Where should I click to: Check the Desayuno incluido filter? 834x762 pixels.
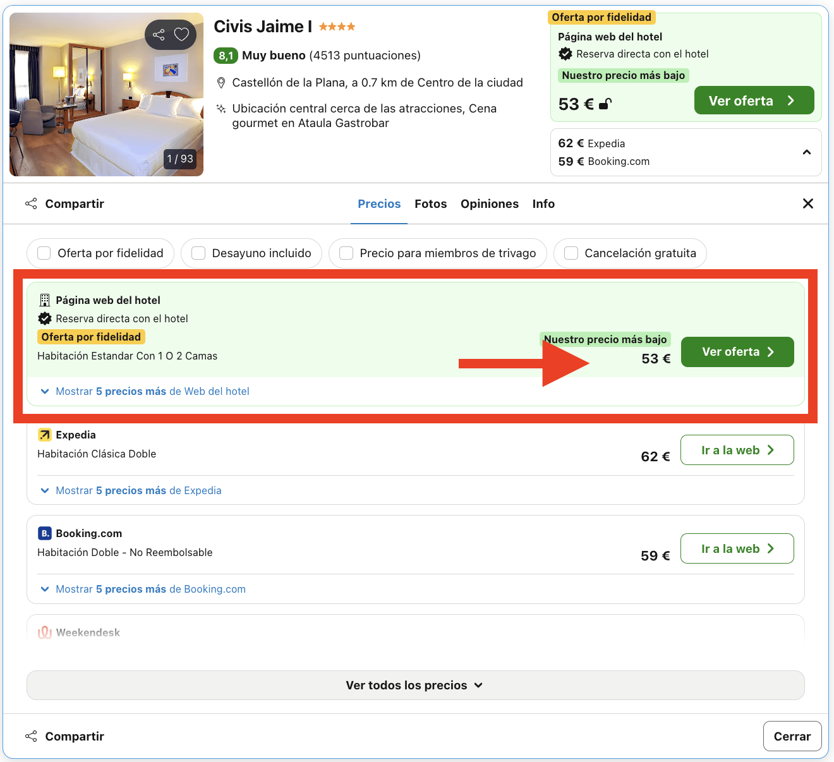198,253
